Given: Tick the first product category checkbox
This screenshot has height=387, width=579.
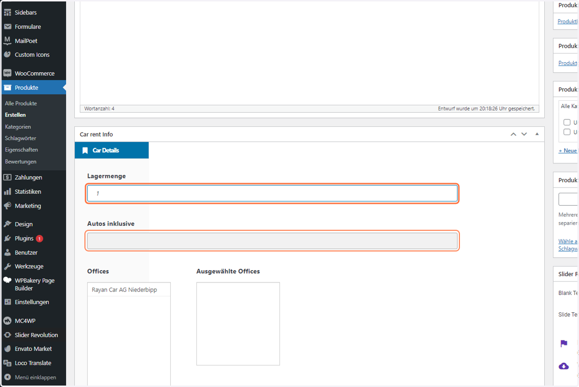Looking at the screenshot, I should [567, 122].
